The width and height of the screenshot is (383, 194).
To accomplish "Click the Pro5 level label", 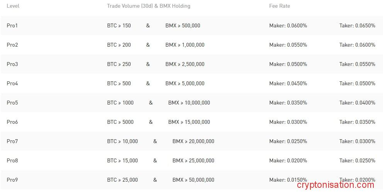I will 12,103.
